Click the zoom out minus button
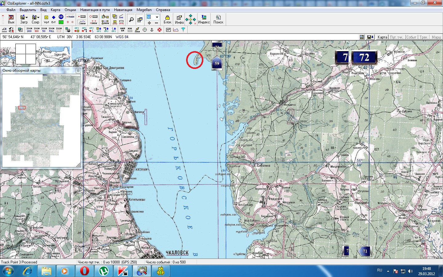 (156, 23)
